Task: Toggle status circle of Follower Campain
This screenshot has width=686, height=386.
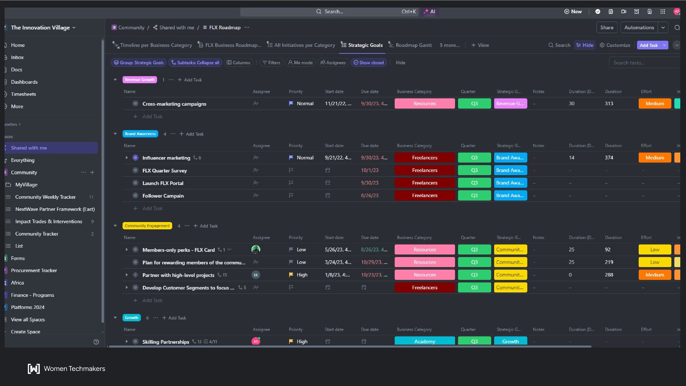Action: coord(135,196)
